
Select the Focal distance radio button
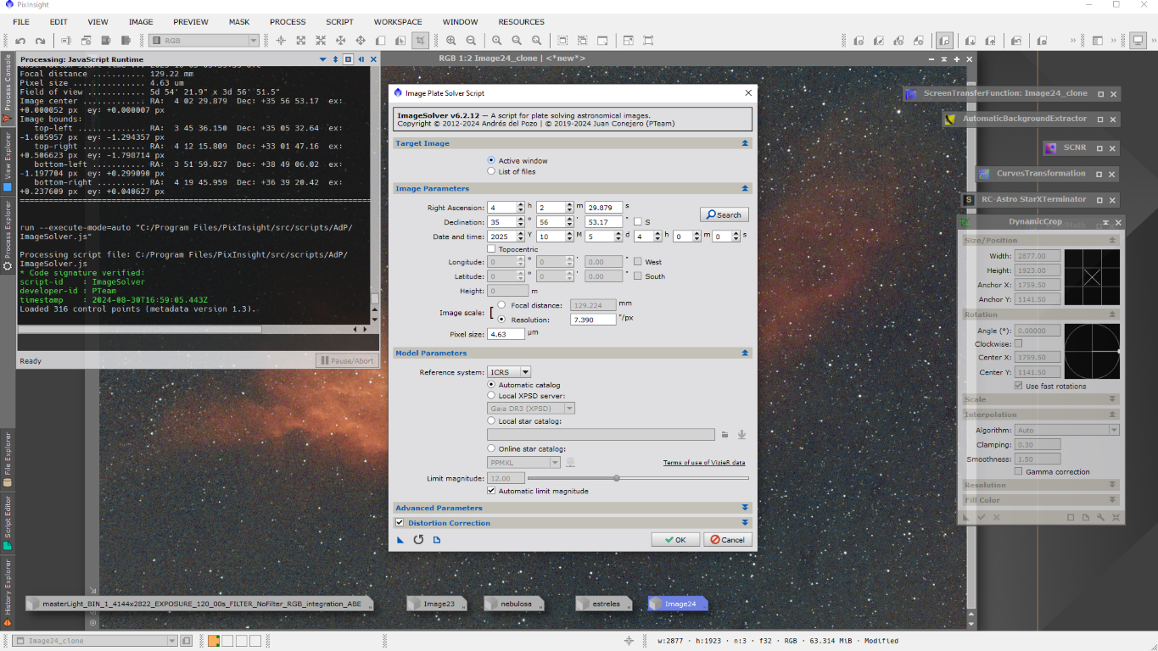pos(502,305)
